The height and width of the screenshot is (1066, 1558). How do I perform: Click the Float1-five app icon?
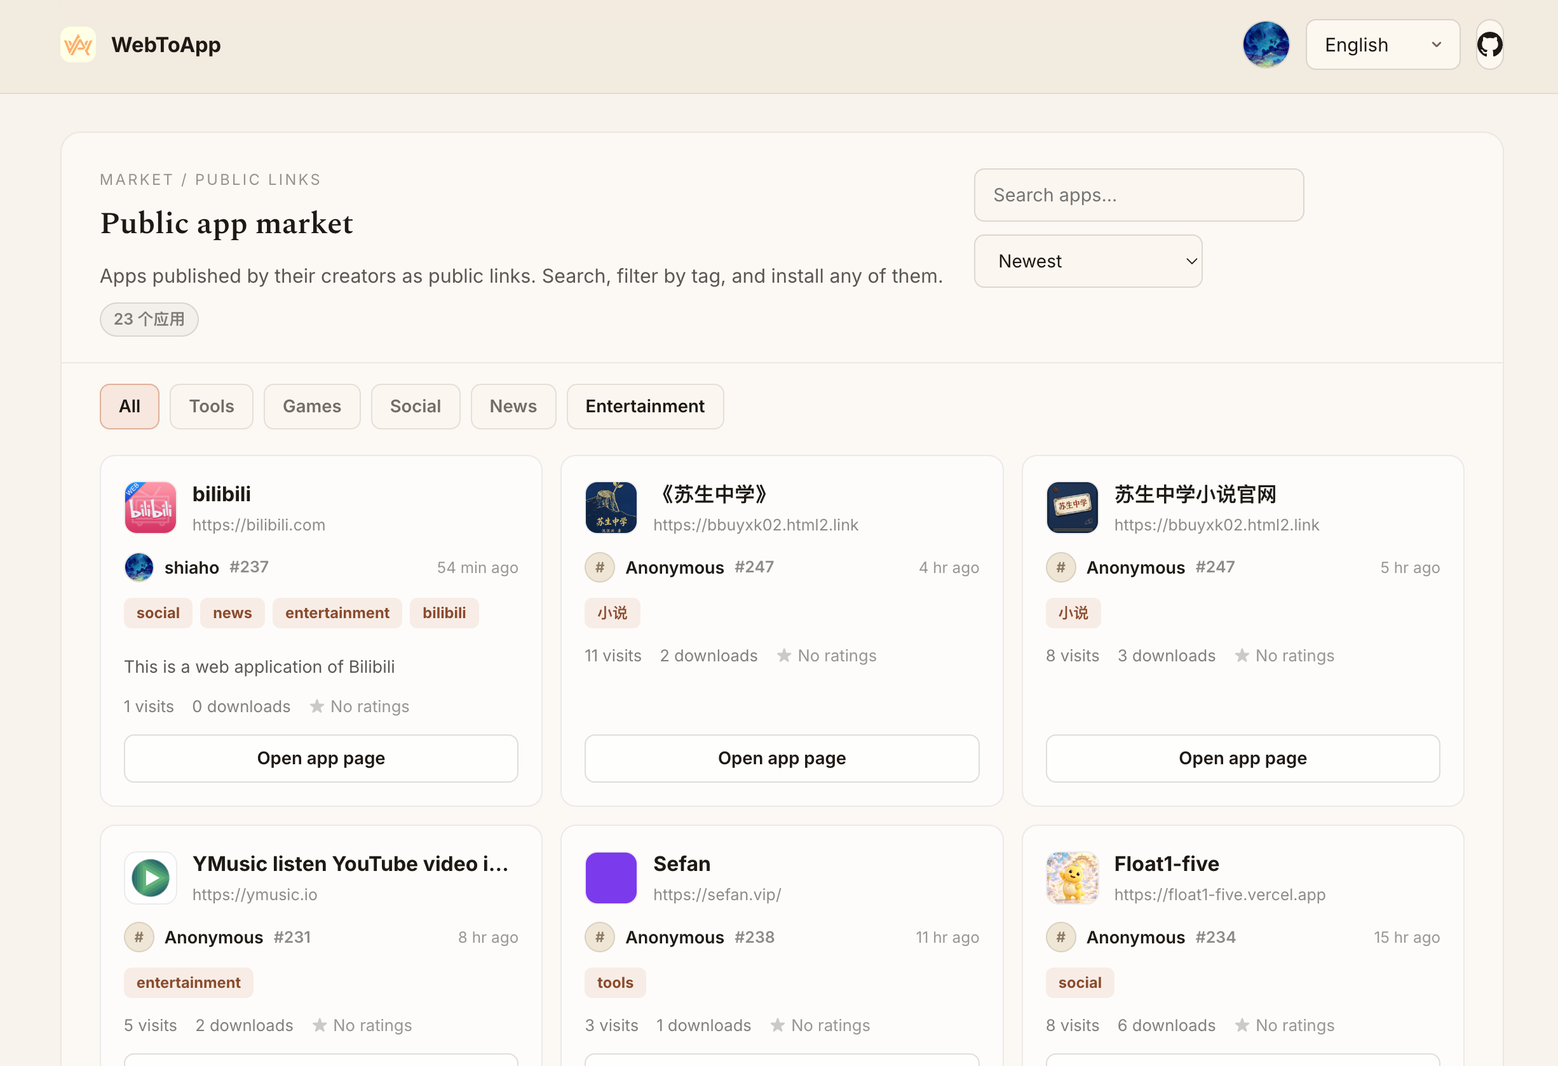1072,877
